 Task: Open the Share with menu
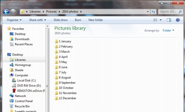(38, 20)
